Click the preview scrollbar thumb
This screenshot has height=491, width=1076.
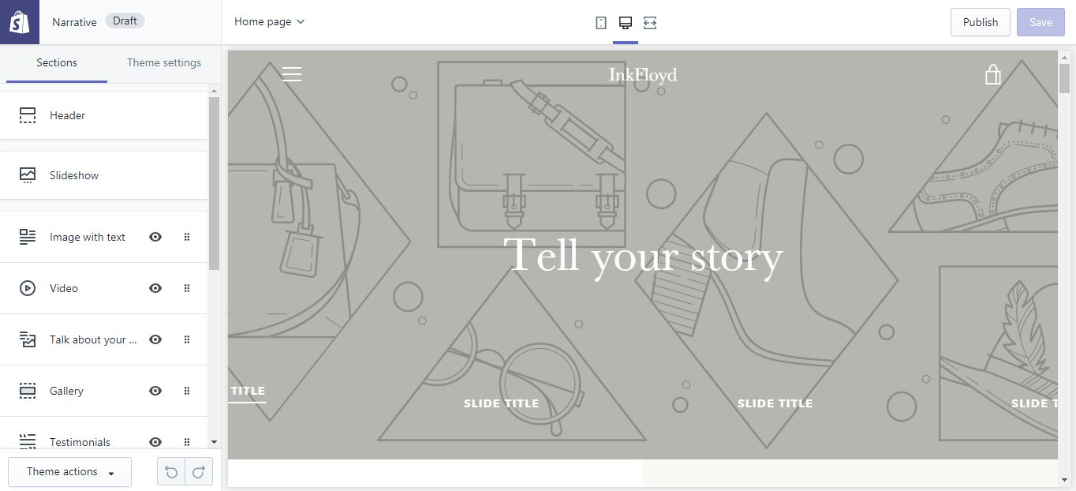(1064, 79)
